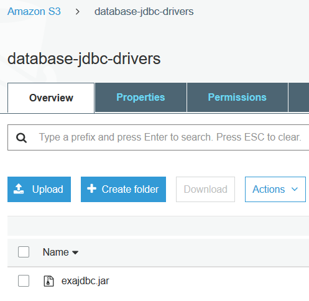Image resolution: width=309 pixels, height=301 pixels.
Task: Toggle the select-all checkbox beside Name
Action: pos(24,252)
